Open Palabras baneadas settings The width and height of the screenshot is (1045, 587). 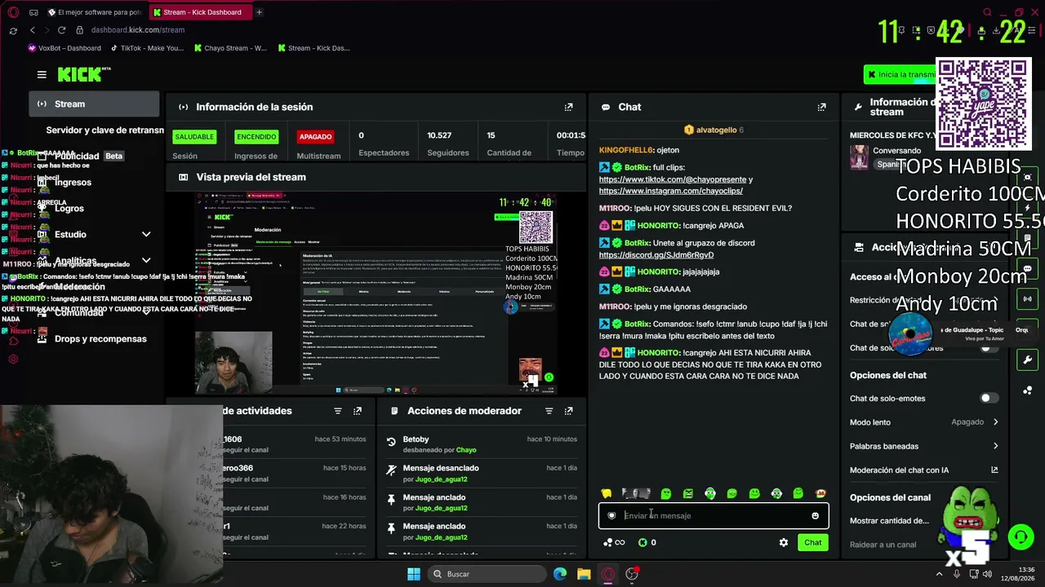tap(924, 446)
